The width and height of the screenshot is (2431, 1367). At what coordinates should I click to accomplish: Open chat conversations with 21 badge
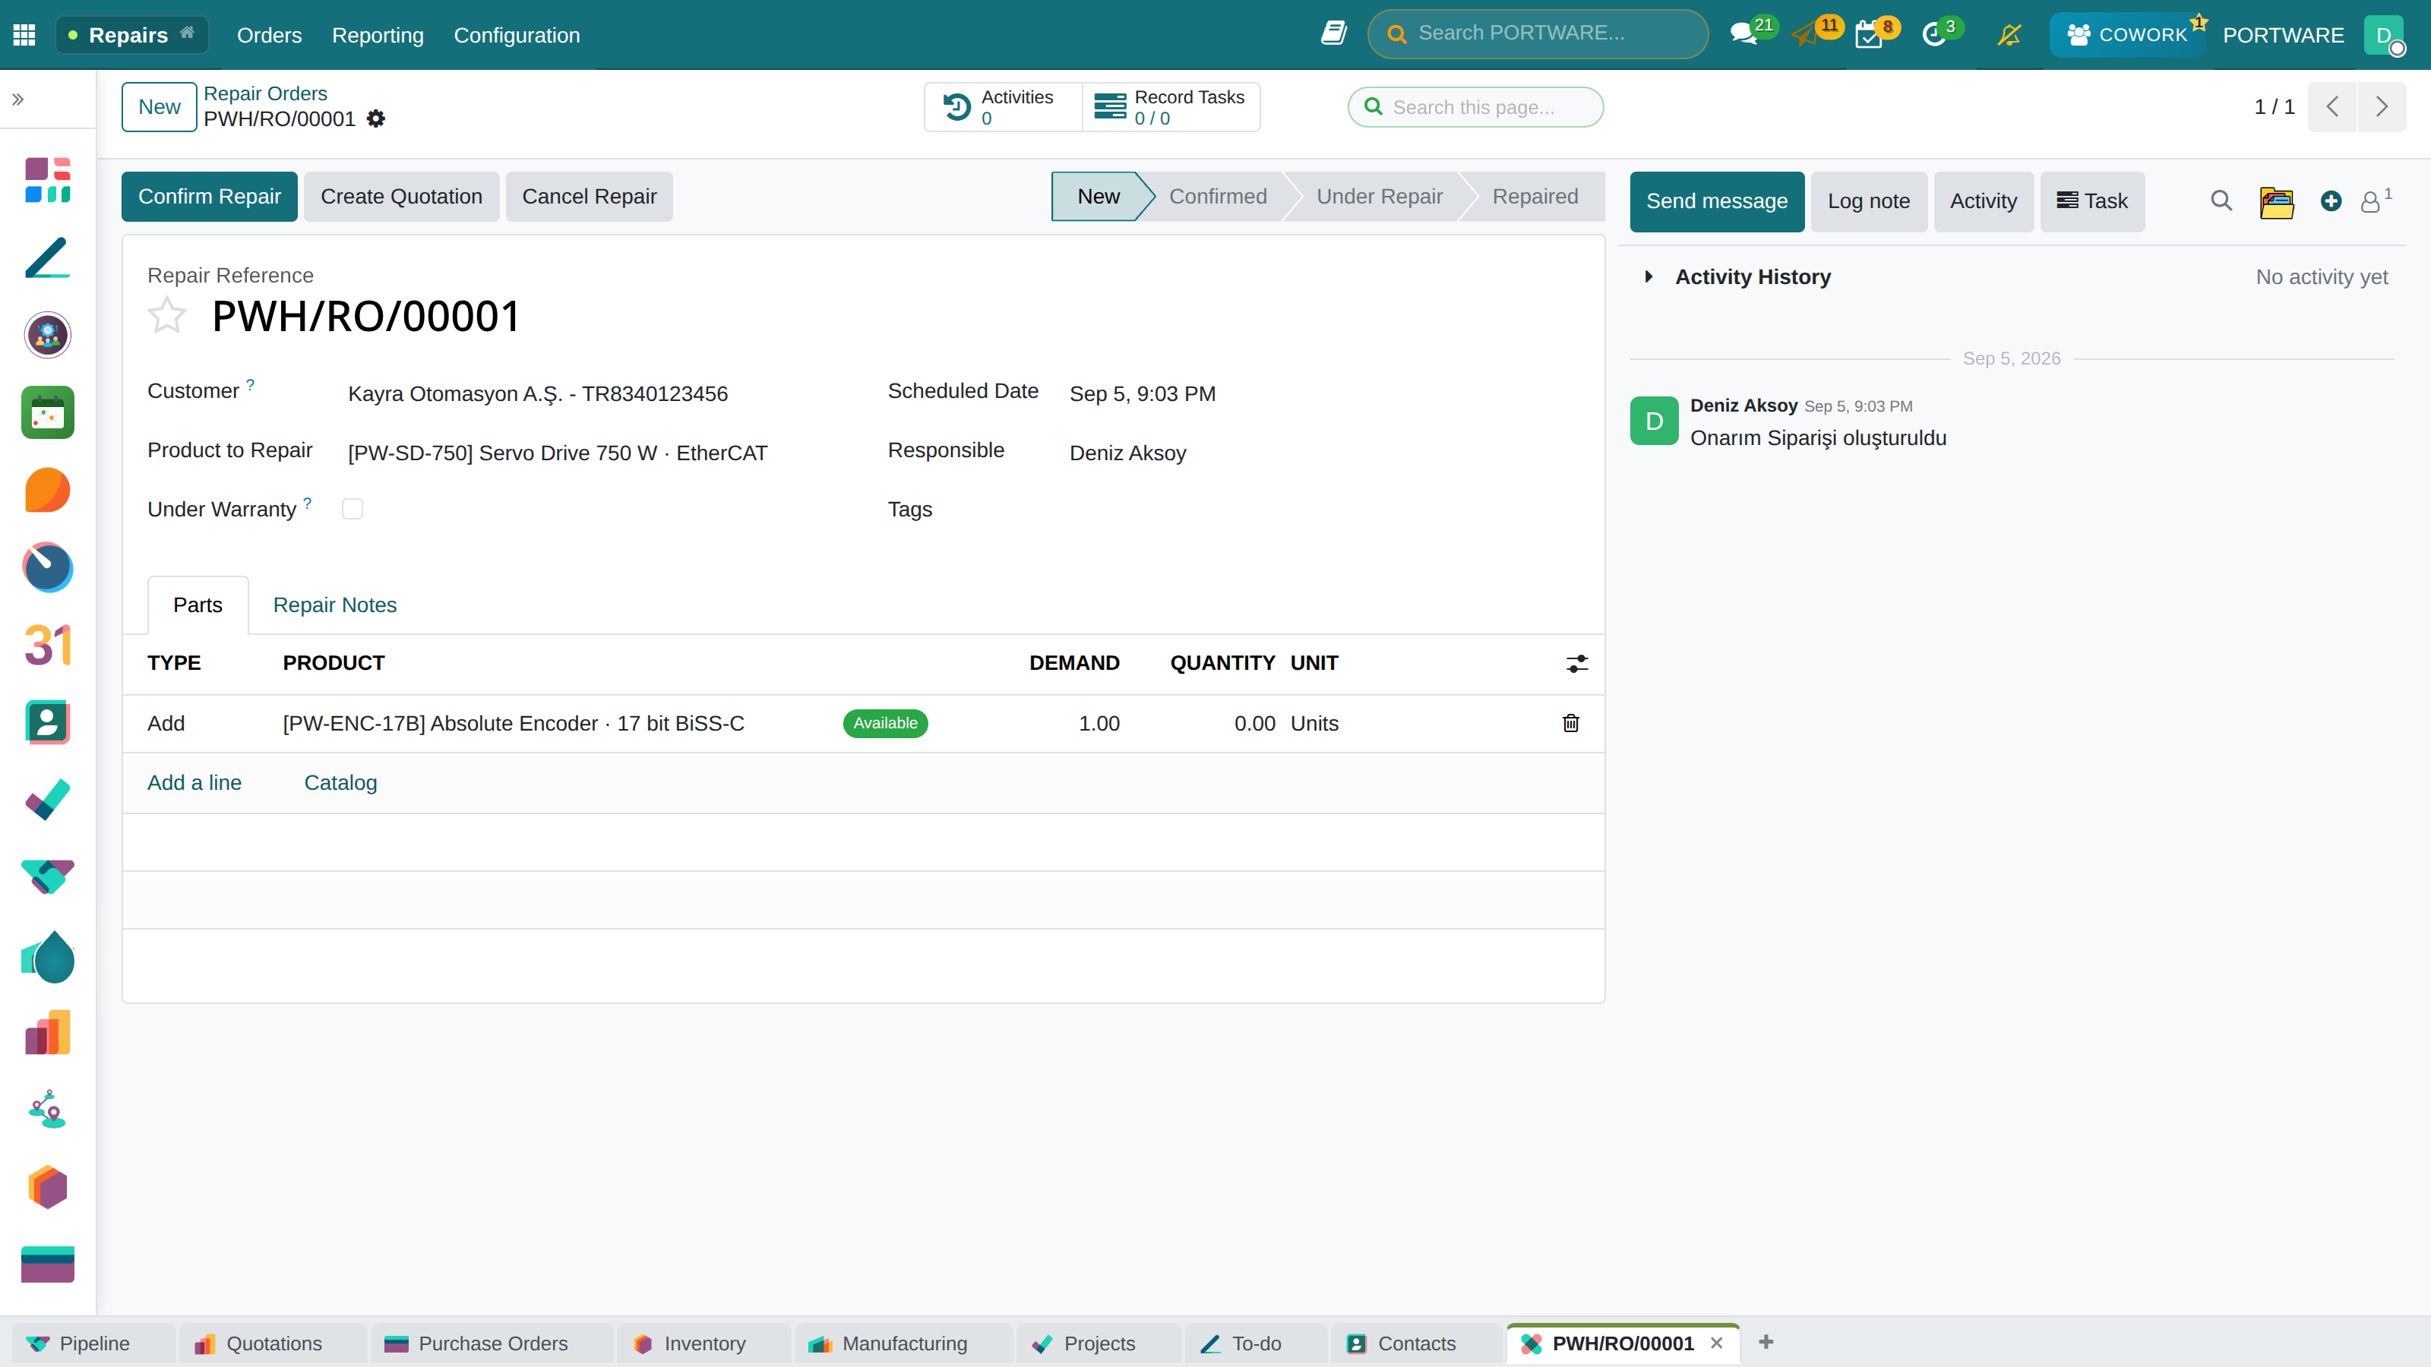pyautogui.click(x=1745, y=35)
